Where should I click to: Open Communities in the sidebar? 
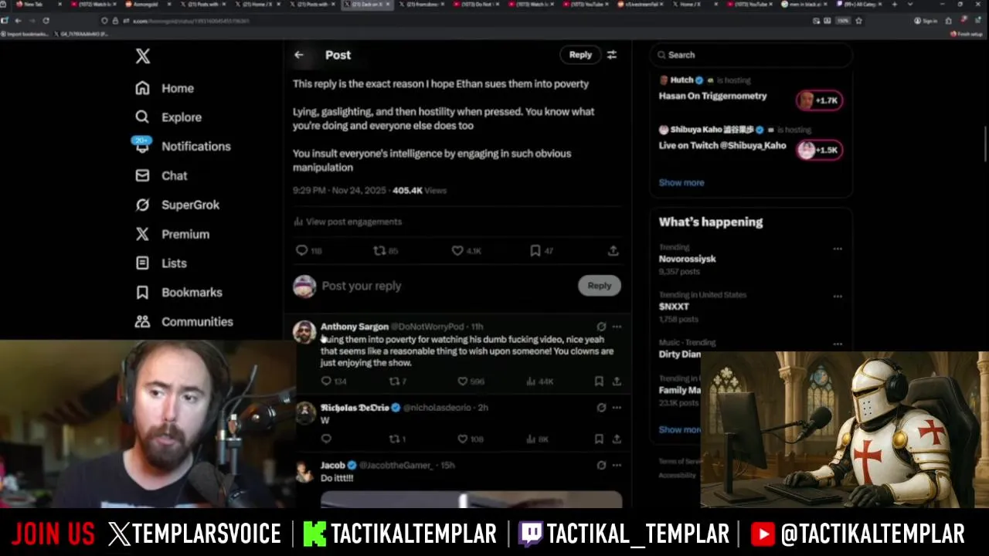point(184,321)
